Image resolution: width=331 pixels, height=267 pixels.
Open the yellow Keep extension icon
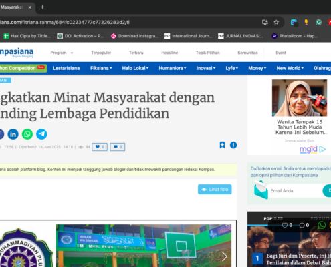point(306,22)
